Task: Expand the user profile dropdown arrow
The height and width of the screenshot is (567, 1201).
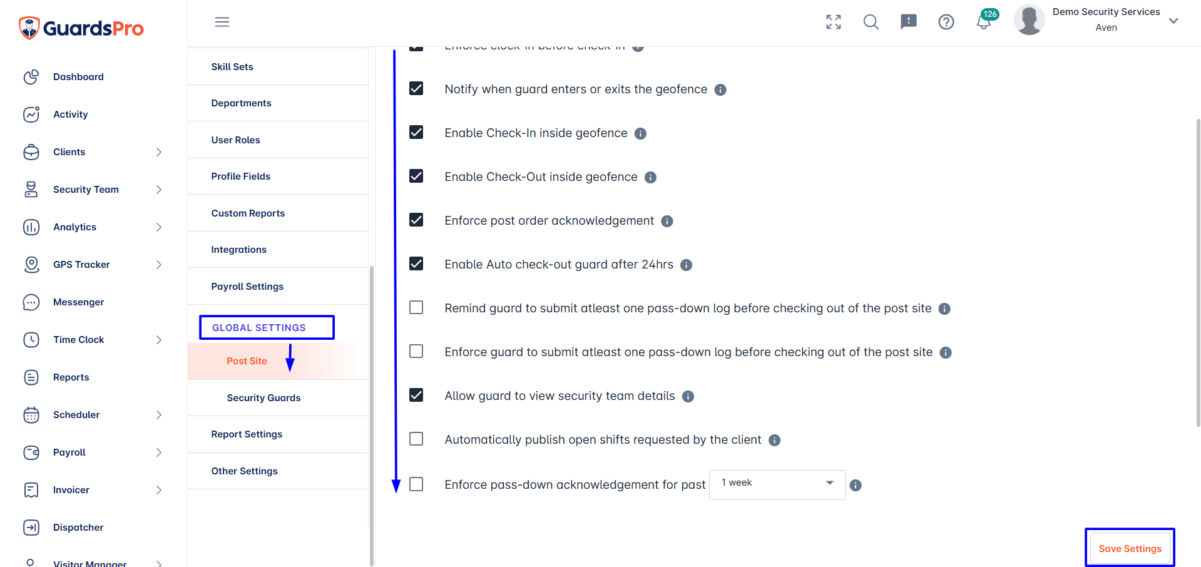Action: [x=1173, y=21]
